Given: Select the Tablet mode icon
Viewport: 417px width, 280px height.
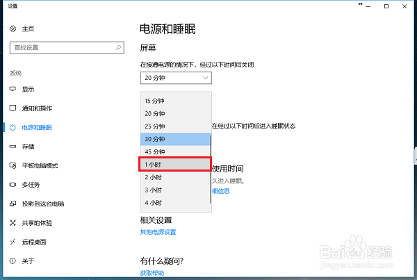Looking at the screenshot, I should tap(13, 165).
